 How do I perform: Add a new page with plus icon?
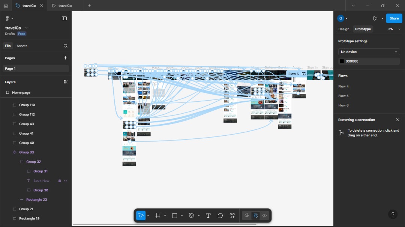(x=65, y=58)
